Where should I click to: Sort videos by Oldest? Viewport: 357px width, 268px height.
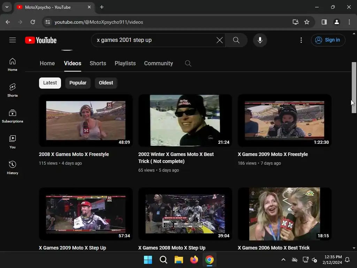[x=106, y=83]
